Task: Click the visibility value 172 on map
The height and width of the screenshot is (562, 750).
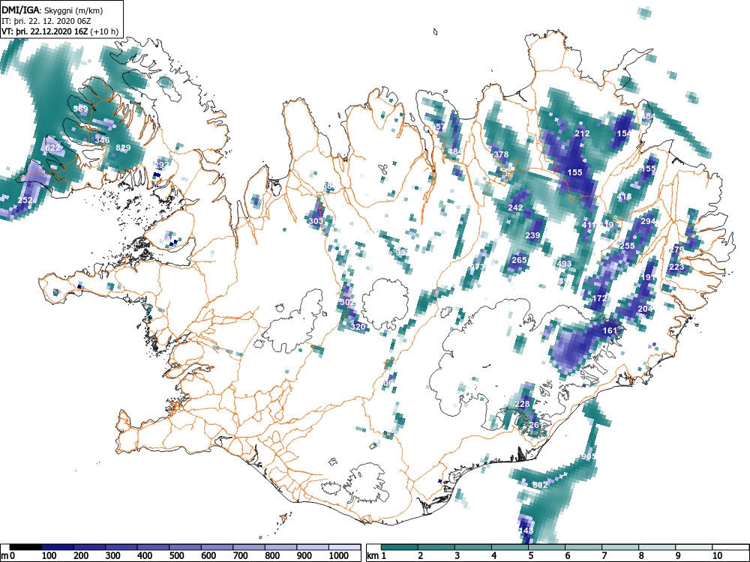Action: 599,298
